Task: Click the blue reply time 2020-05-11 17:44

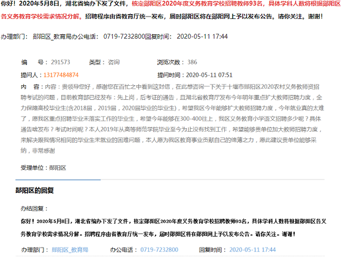Action: [252, 249]
